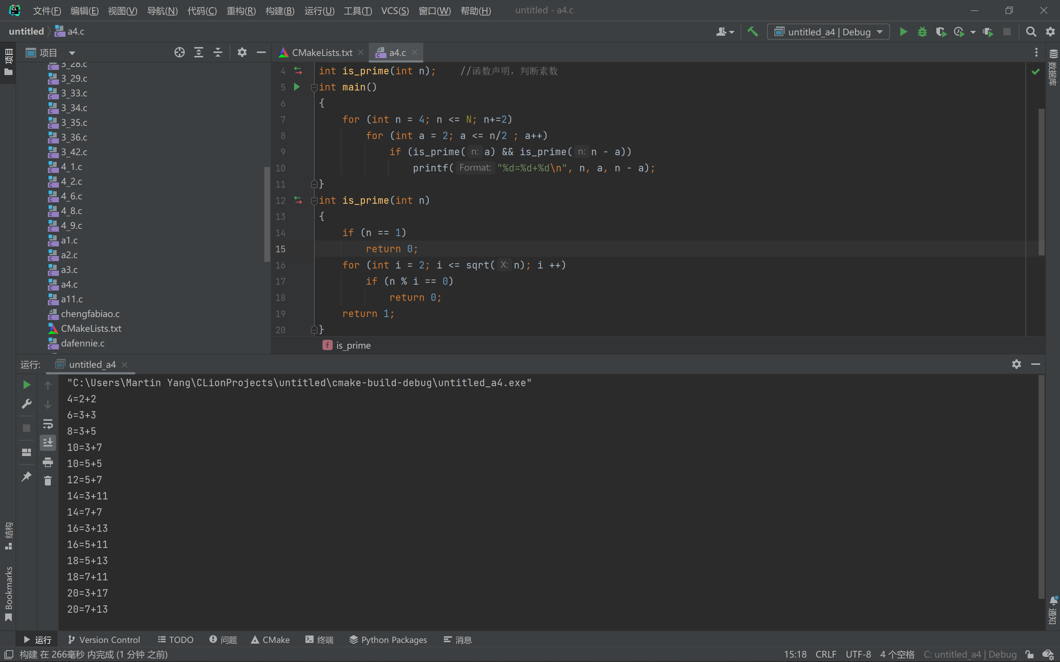The image size is (1060, 662).
Task: Click the CRLF line separator indicator
Action: (x=826, y=654)
